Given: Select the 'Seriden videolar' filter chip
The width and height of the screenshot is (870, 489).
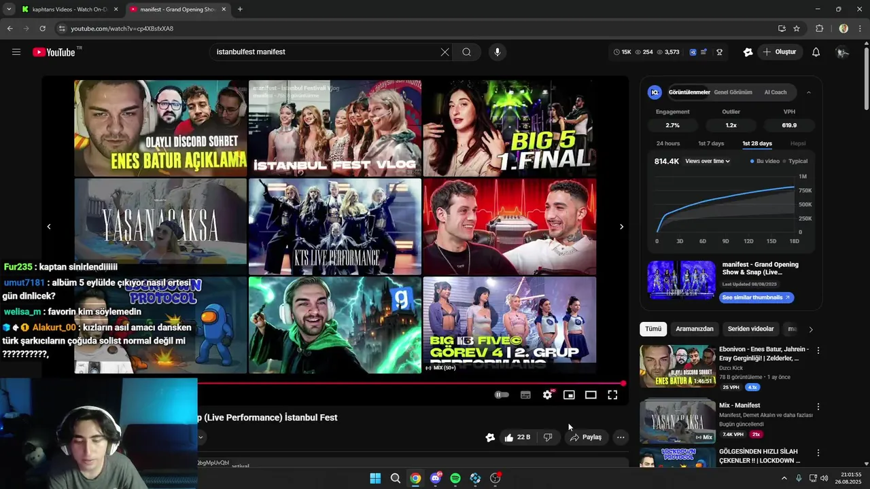Looking at the screenshot, I should point(750,329).
